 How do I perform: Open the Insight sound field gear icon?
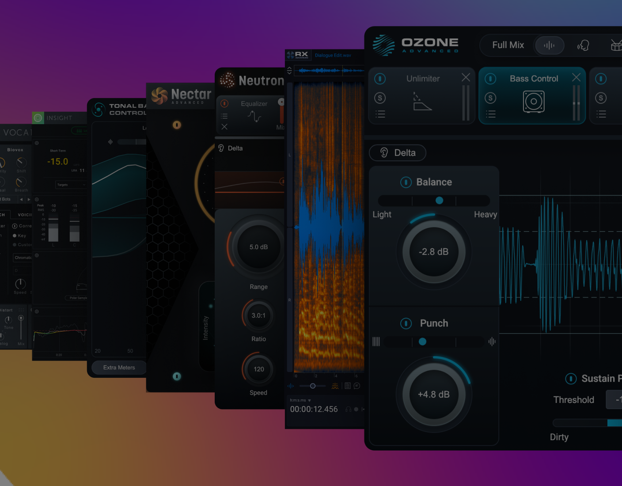tap(37, 255)
